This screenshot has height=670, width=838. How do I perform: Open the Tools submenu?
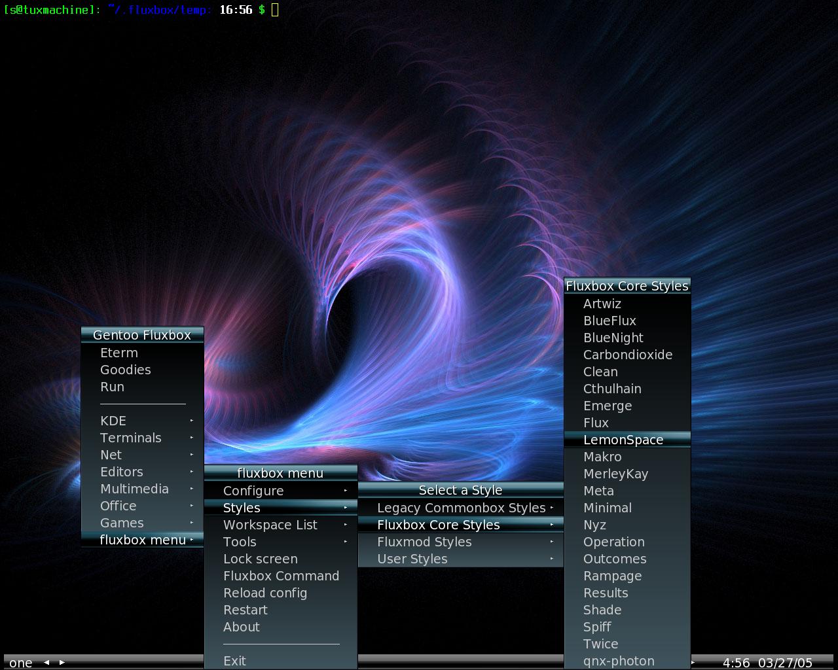(x=281, y=542)
